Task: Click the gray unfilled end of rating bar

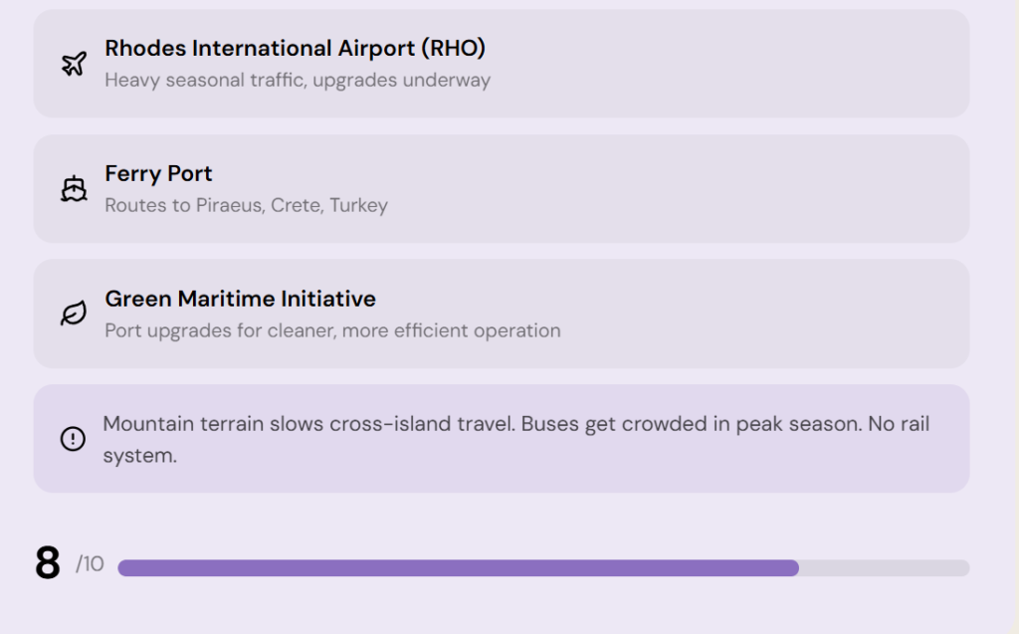Action: point(884,568)
